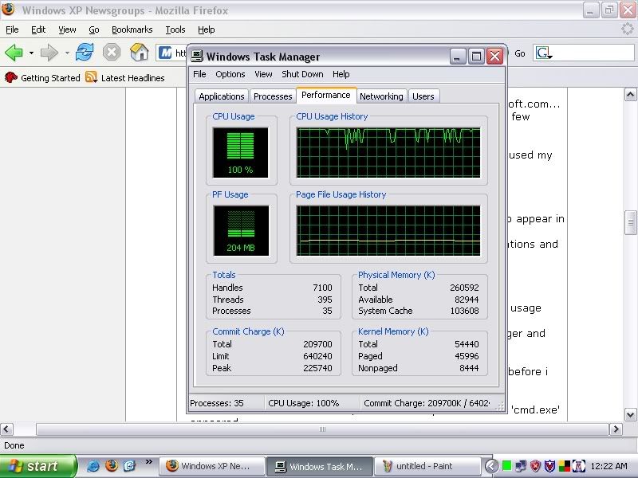Open the Back history dropdown arrow
This screenshot has width=638, height=478.
click(x=31, y=53)
